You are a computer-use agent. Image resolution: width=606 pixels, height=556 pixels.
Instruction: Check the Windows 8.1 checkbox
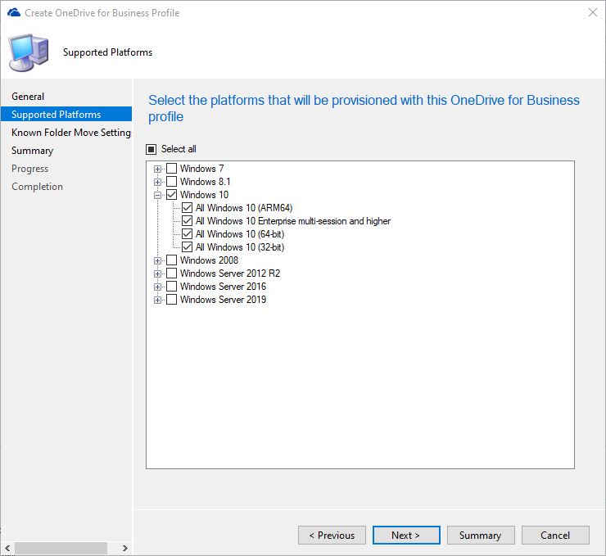point(172,182)
